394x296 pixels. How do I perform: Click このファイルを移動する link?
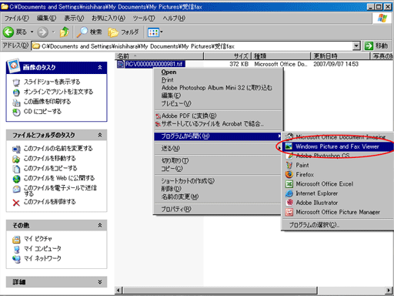tap(49, 158)
